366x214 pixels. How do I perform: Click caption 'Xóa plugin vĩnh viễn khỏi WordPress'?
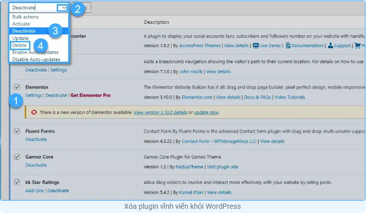pyautogui.click(x=182, y=206)
